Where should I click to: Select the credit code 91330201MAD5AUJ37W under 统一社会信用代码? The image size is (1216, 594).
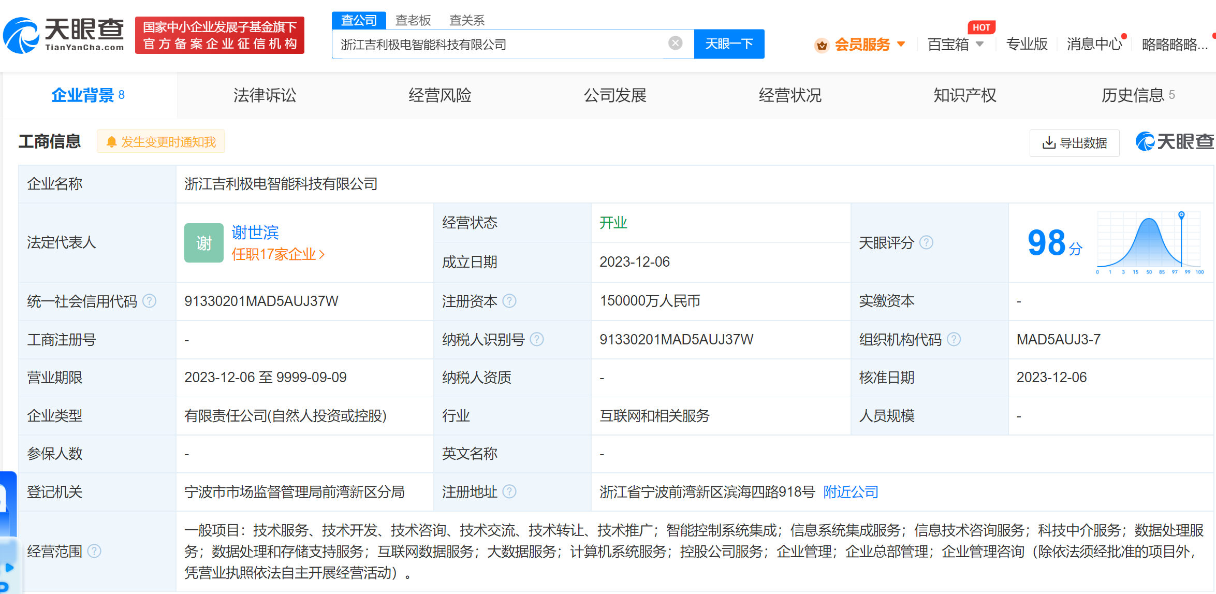(x=261, y=301)
